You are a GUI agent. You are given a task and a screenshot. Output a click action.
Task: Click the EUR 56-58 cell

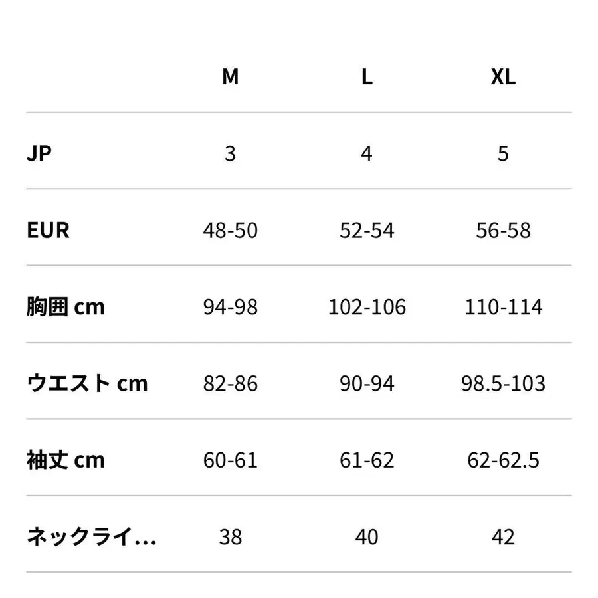503,231
